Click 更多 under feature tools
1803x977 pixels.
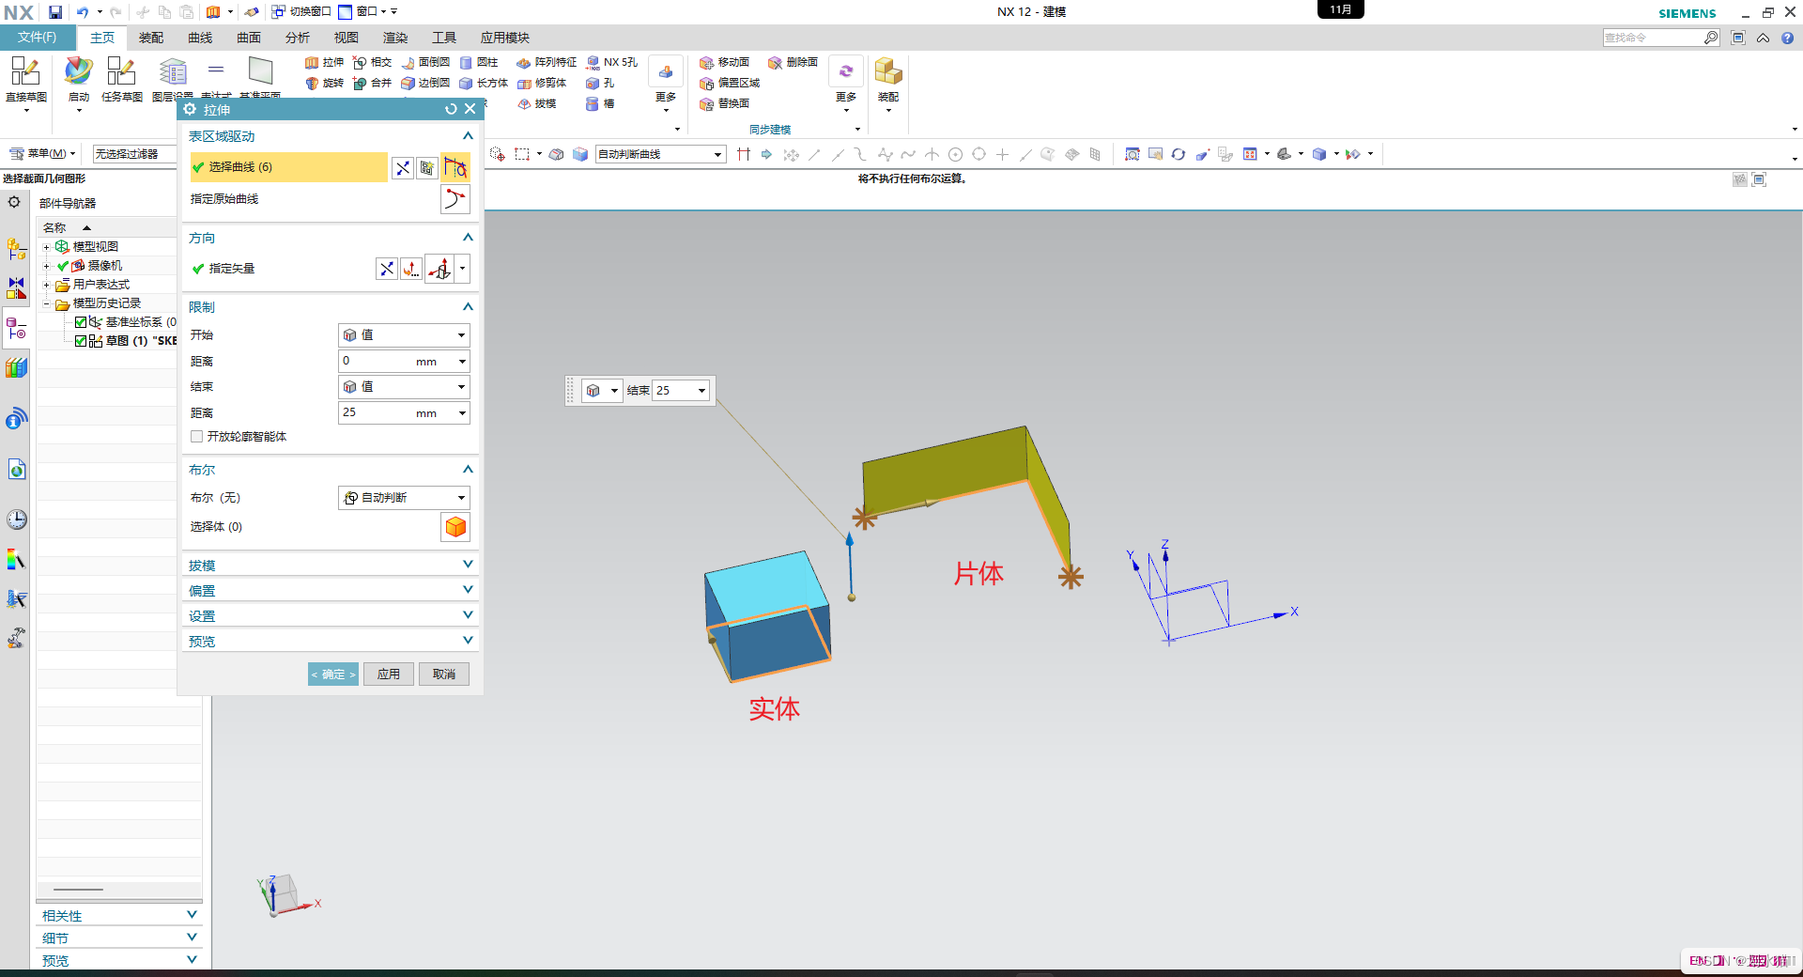pyautogui.click(x=666, y=86)
